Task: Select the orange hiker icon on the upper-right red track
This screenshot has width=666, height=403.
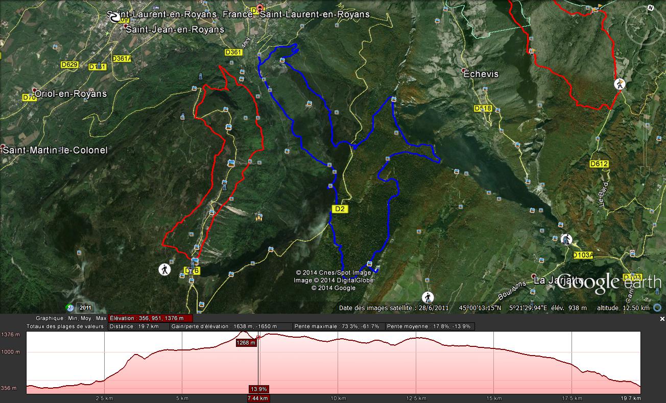Action: [620, 84]
